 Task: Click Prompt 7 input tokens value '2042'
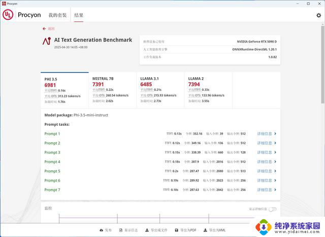pyautogui.click(x=220, y=190)
